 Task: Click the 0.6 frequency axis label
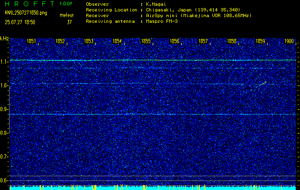[x=3, y=180]
